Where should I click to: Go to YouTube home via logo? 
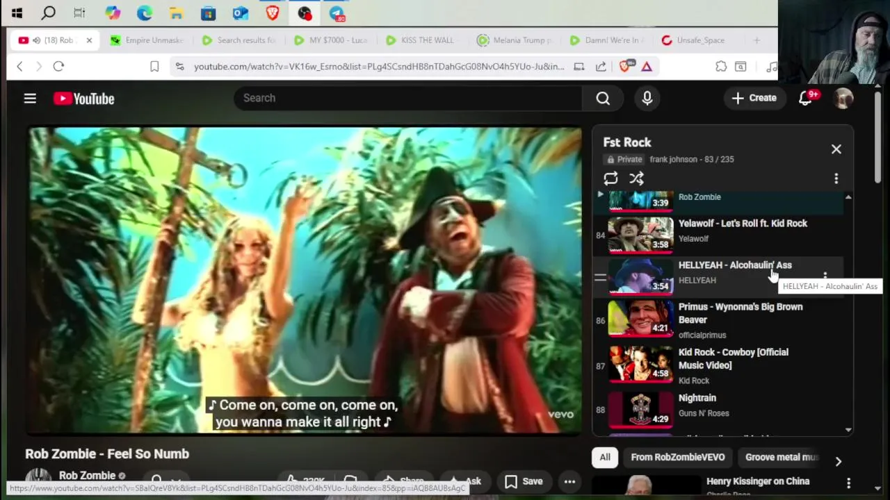pos(84,99)
